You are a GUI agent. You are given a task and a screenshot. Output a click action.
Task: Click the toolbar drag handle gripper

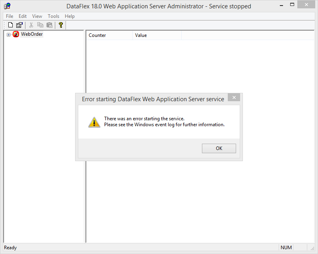click(5, 25)
